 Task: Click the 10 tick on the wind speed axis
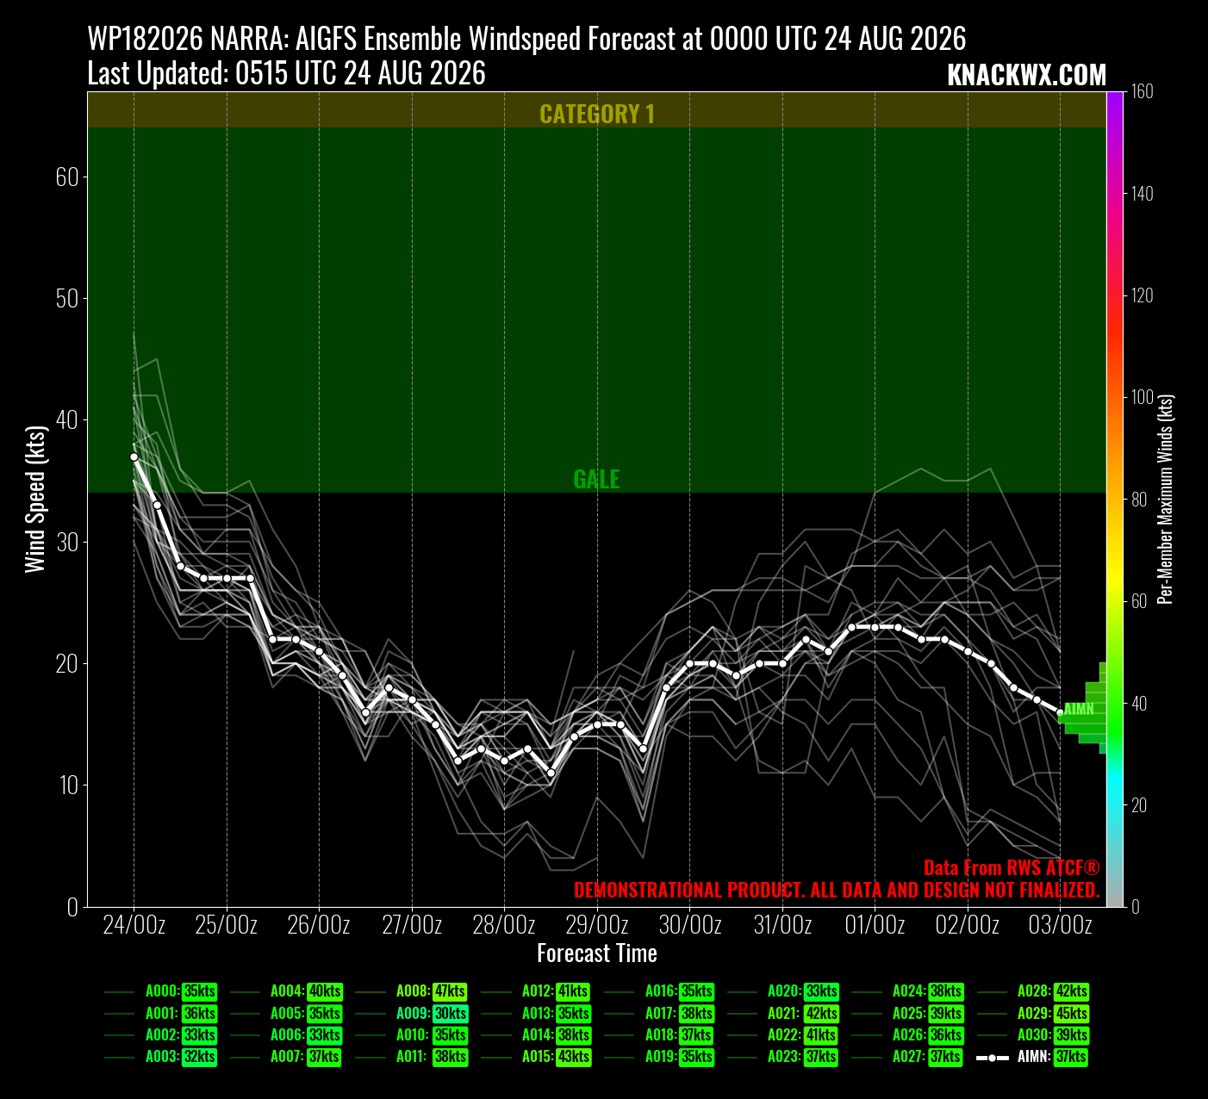(x=67, y=785)
